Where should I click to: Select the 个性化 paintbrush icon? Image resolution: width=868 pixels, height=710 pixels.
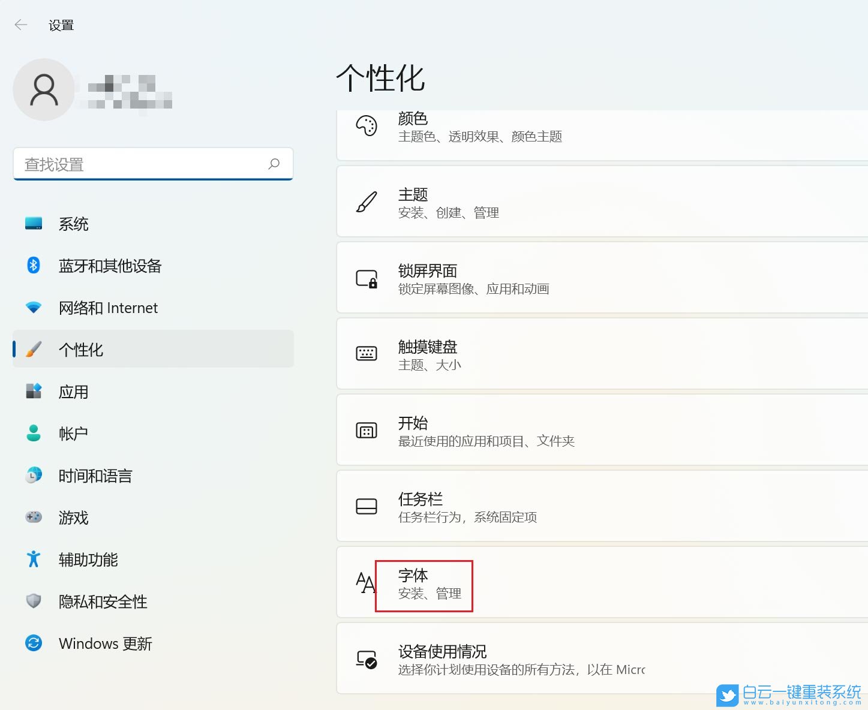[34, 349]
